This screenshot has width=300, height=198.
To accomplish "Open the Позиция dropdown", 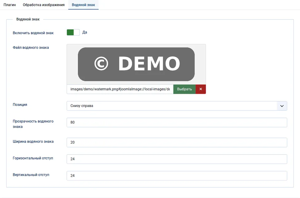I will 177,106.
